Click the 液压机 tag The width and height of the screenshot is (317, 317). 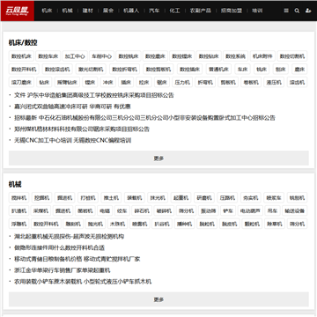[x=274, y=83]
